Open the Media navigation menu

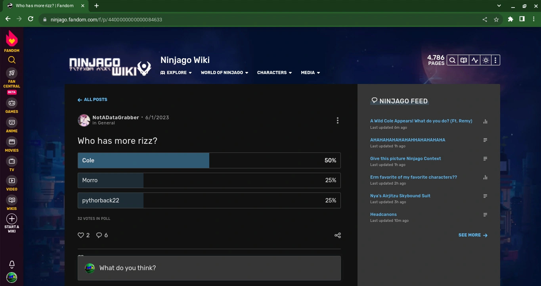coord(310,73)
